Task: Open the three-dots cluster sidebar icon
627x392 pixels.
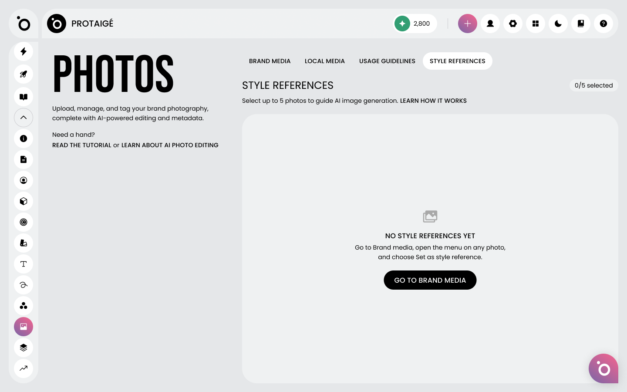Action: tap(24, 306)
